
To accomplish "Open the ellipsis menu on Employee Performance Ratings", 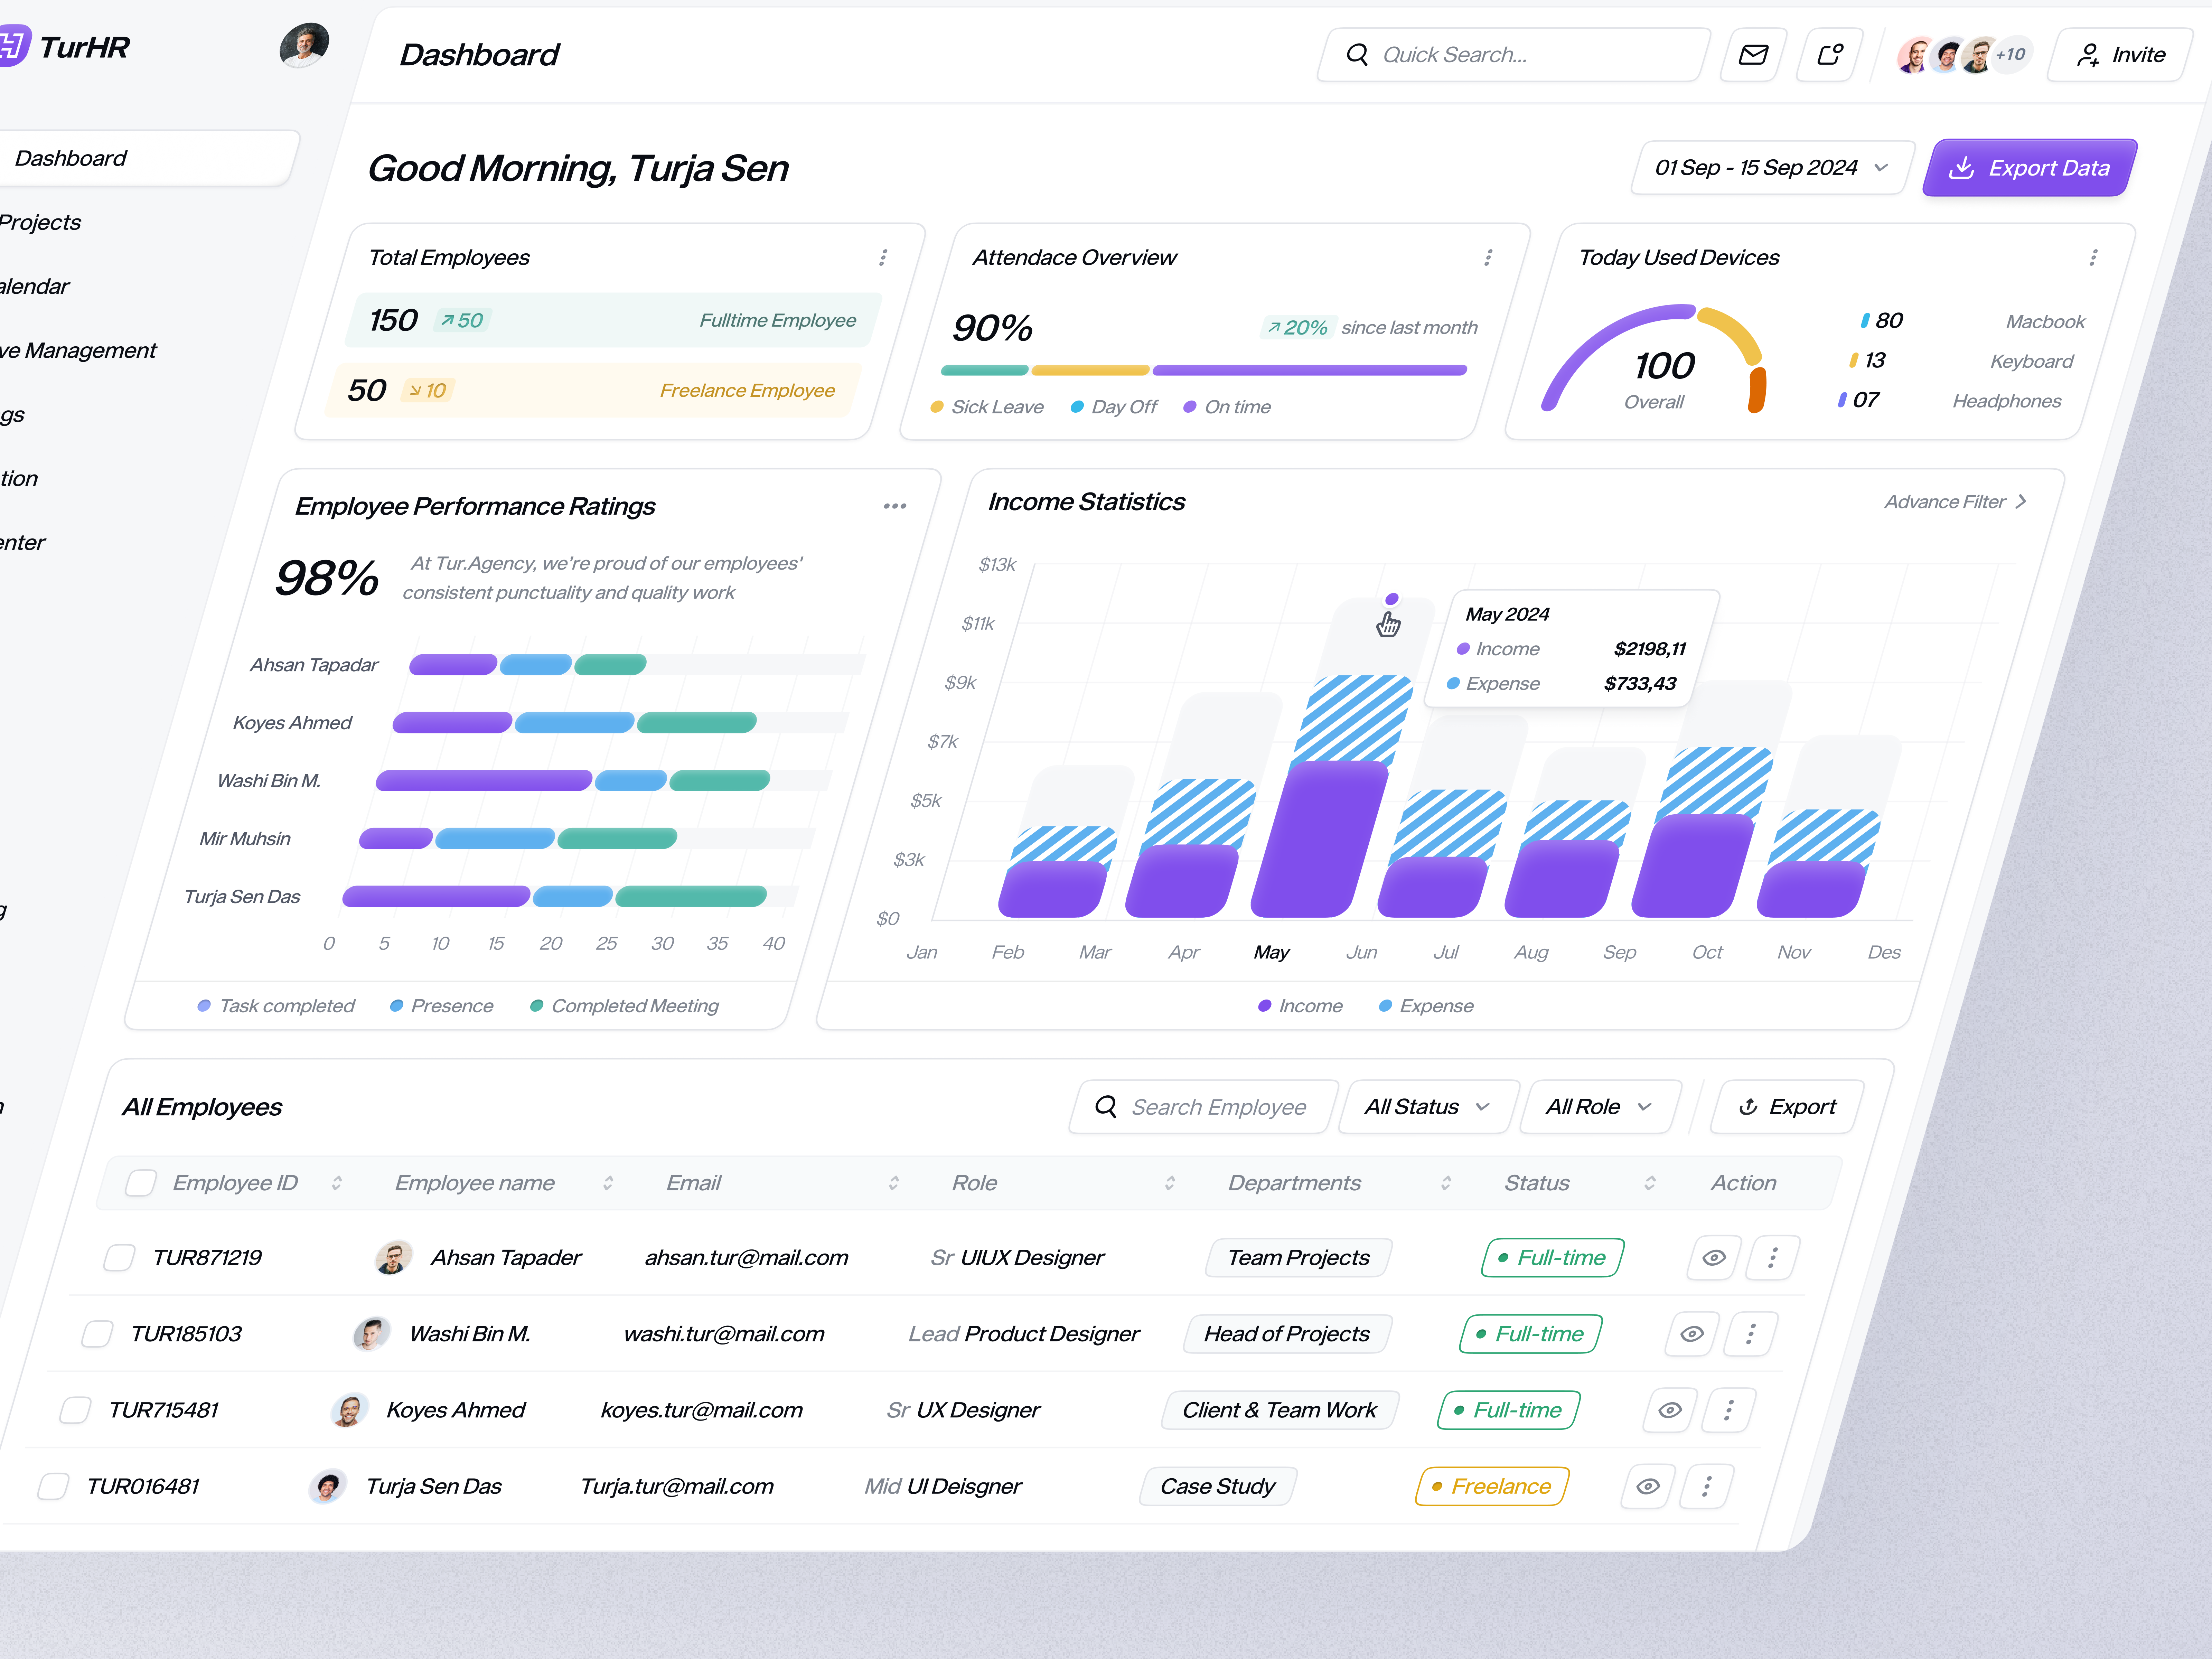I will point(895,506).
